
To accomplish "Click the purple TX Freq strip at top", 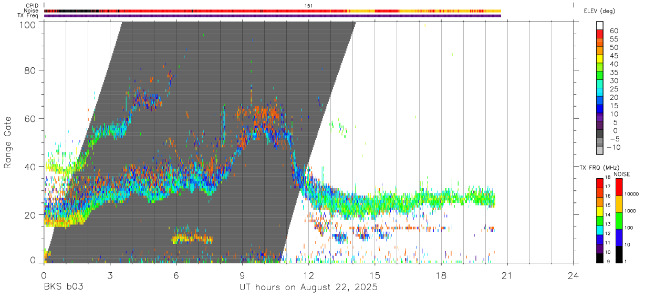I will (273, 16).
